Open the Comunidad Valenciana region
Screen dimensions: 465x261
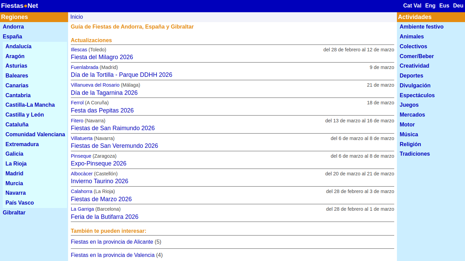click(35, 135)
